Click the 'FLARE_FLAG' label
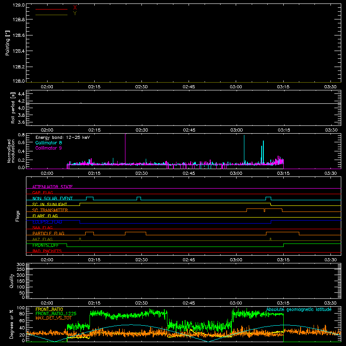The image size is (346, 346). (45, 216)
